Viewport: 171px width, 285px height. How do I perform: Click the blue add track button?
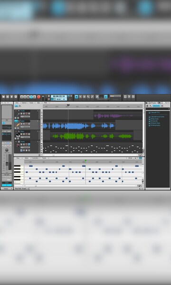16,106
